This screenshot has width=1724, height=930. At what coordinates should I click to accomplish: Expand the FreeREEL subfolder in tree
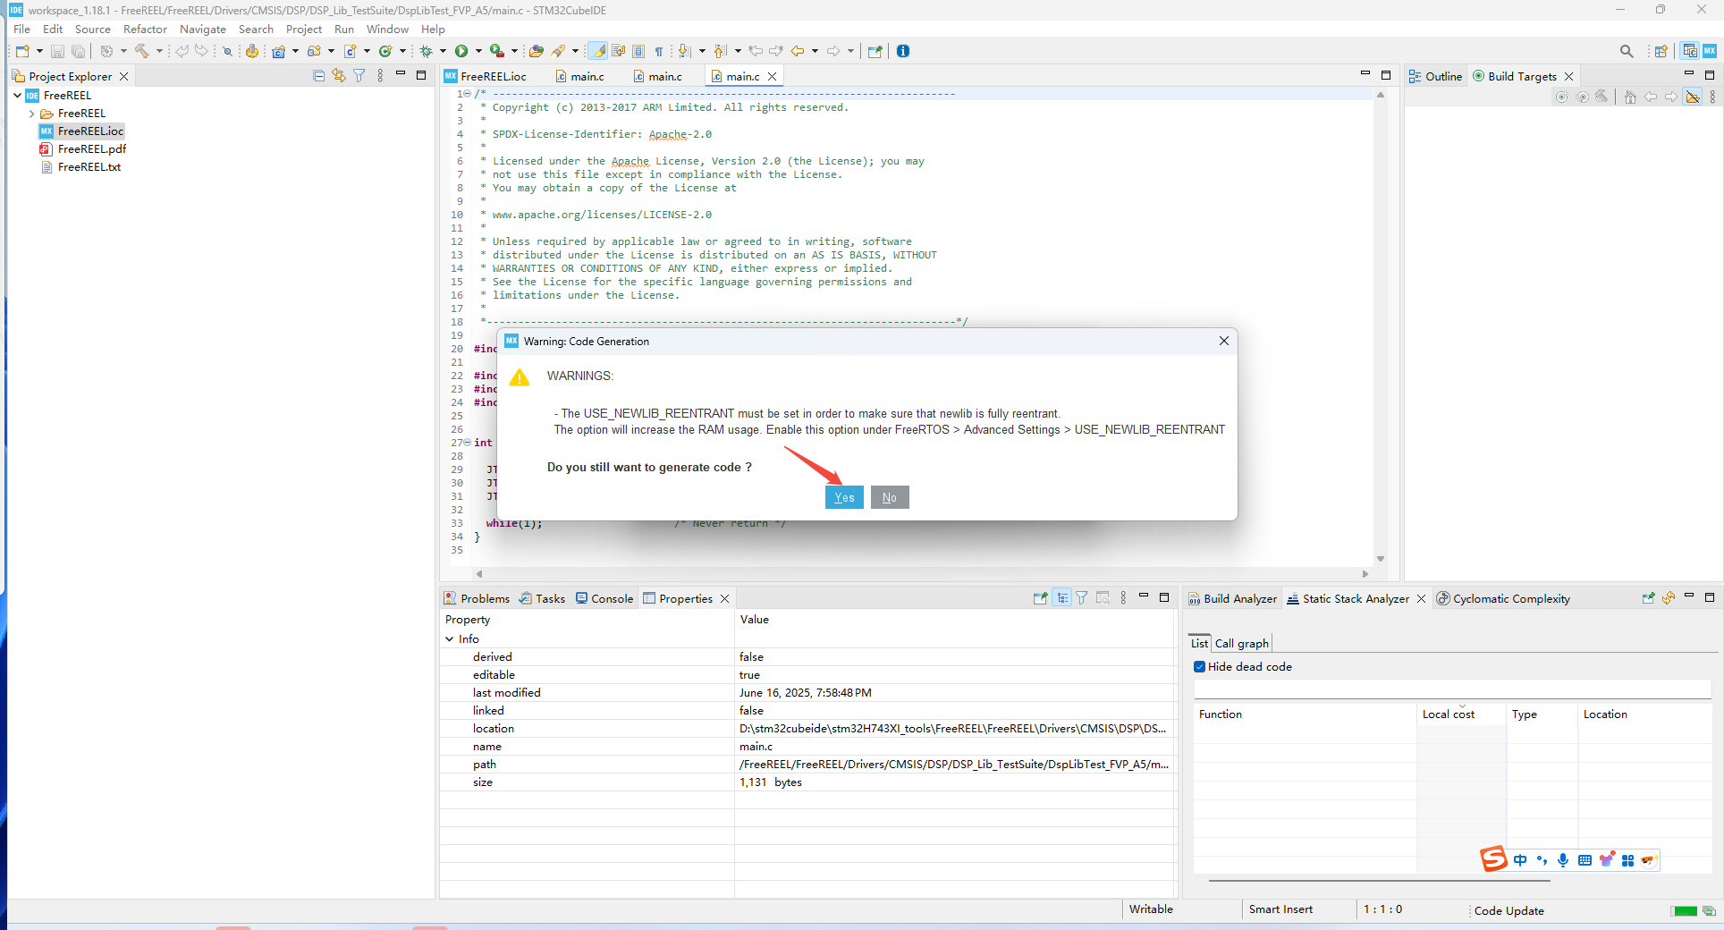pyautogui.click(x=32, y=114)
